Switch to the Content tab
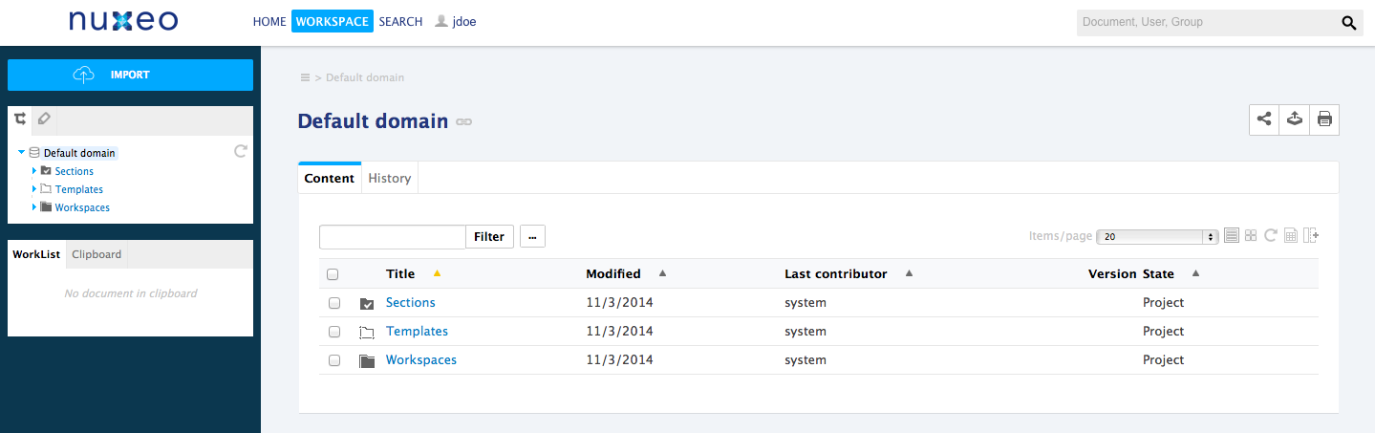 330,178
